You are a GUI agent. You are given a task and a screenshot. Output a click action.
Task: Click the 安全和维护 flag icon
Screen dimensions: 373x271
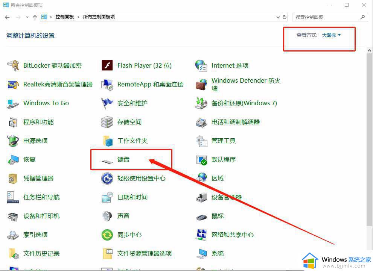point(107,103)
